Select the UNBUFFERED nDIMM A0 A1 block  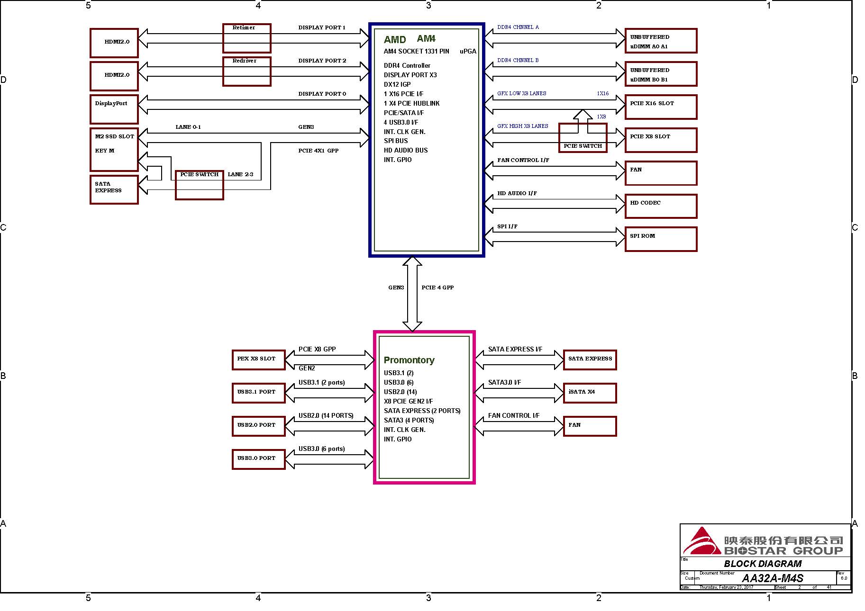(661, 41)
